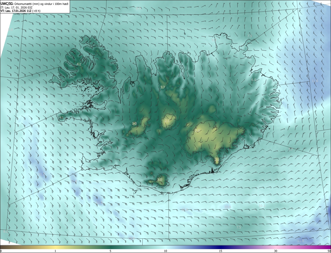The width and height of the screenshot is (331, 253).
Task: Click the dark navy band of the colour scale
Action: (x=221, y=247)
